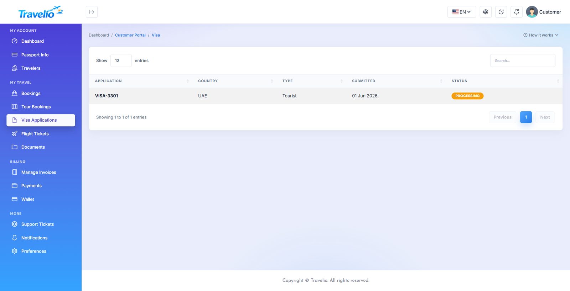The image size is (570, 291).
Task: Focus the table Search field
Action: [523, 60]
